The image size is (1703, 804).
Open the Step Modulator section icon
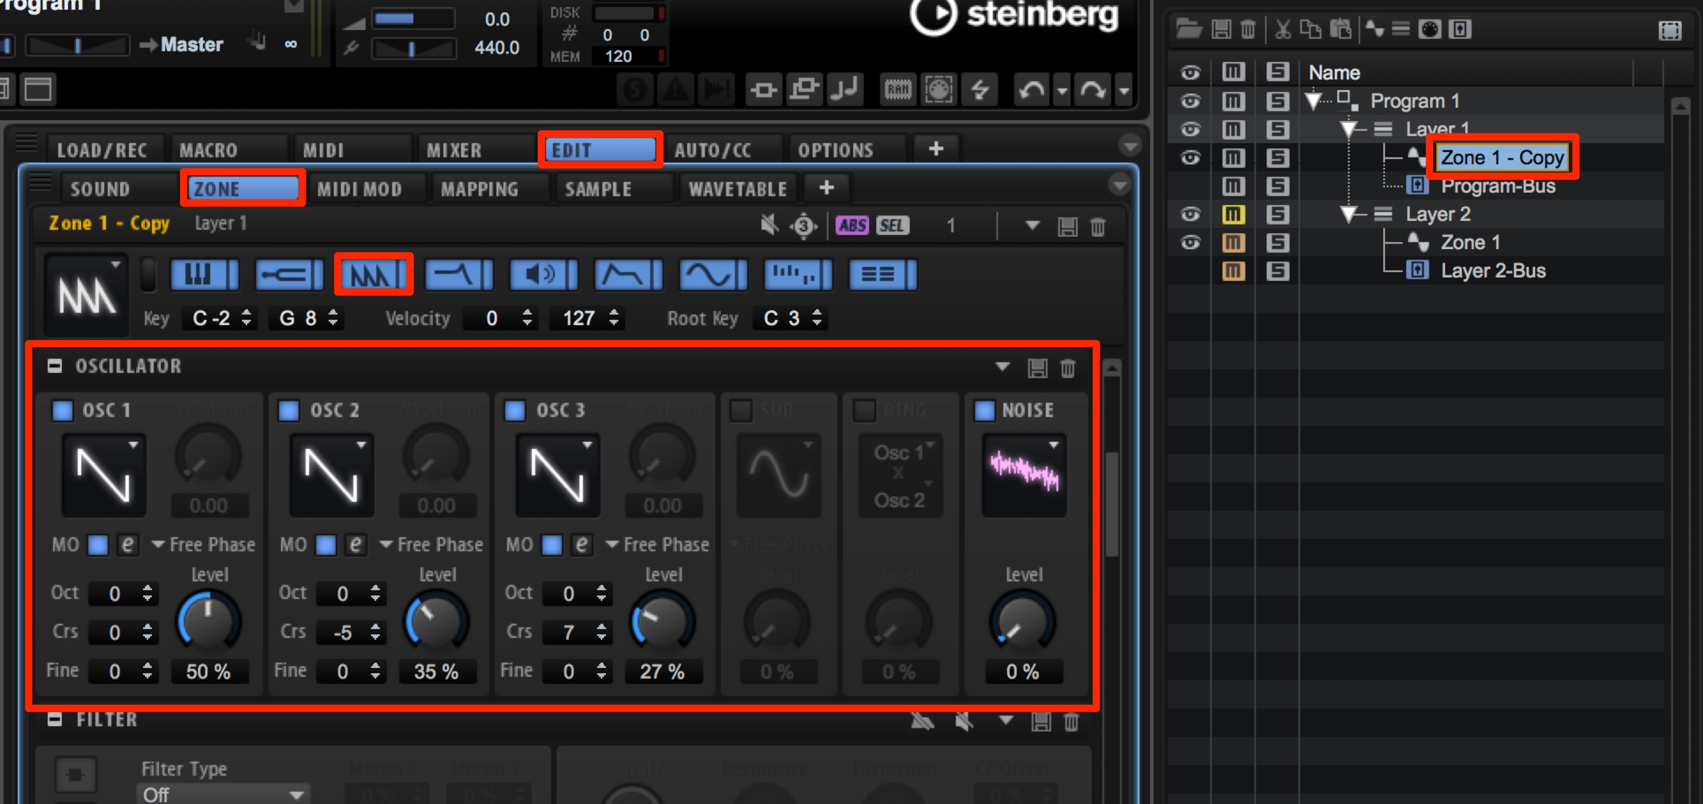pyautogui.click(x=797, y=274)
